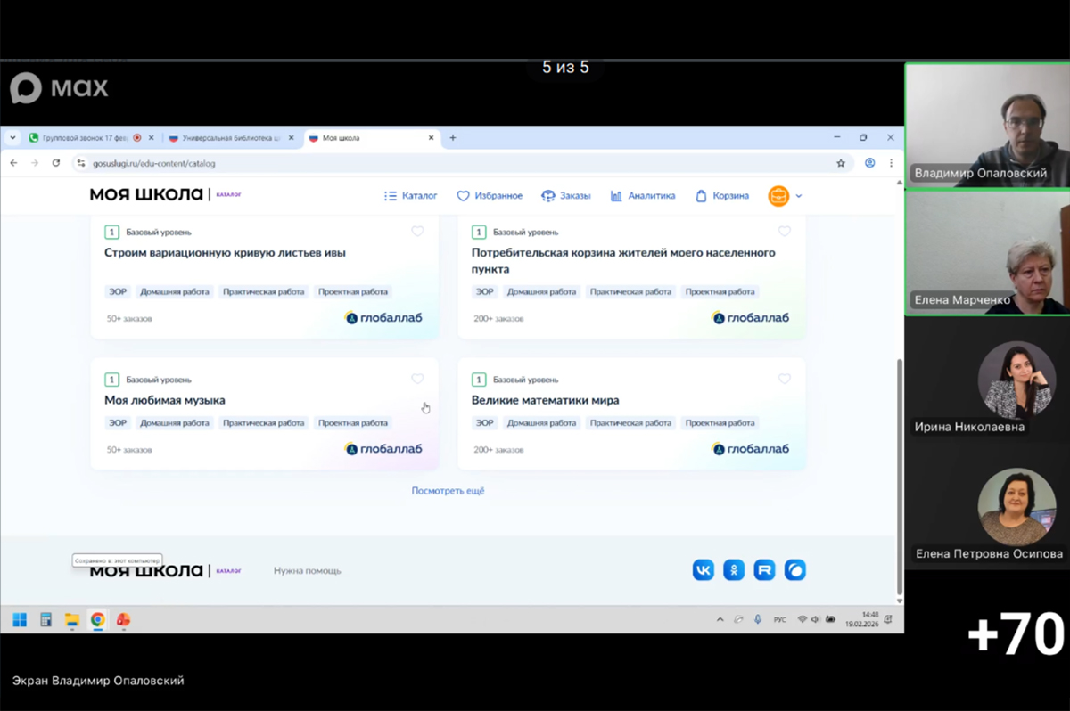
Task: Expand the profile dropdown chevron
Action: point(799,196)
